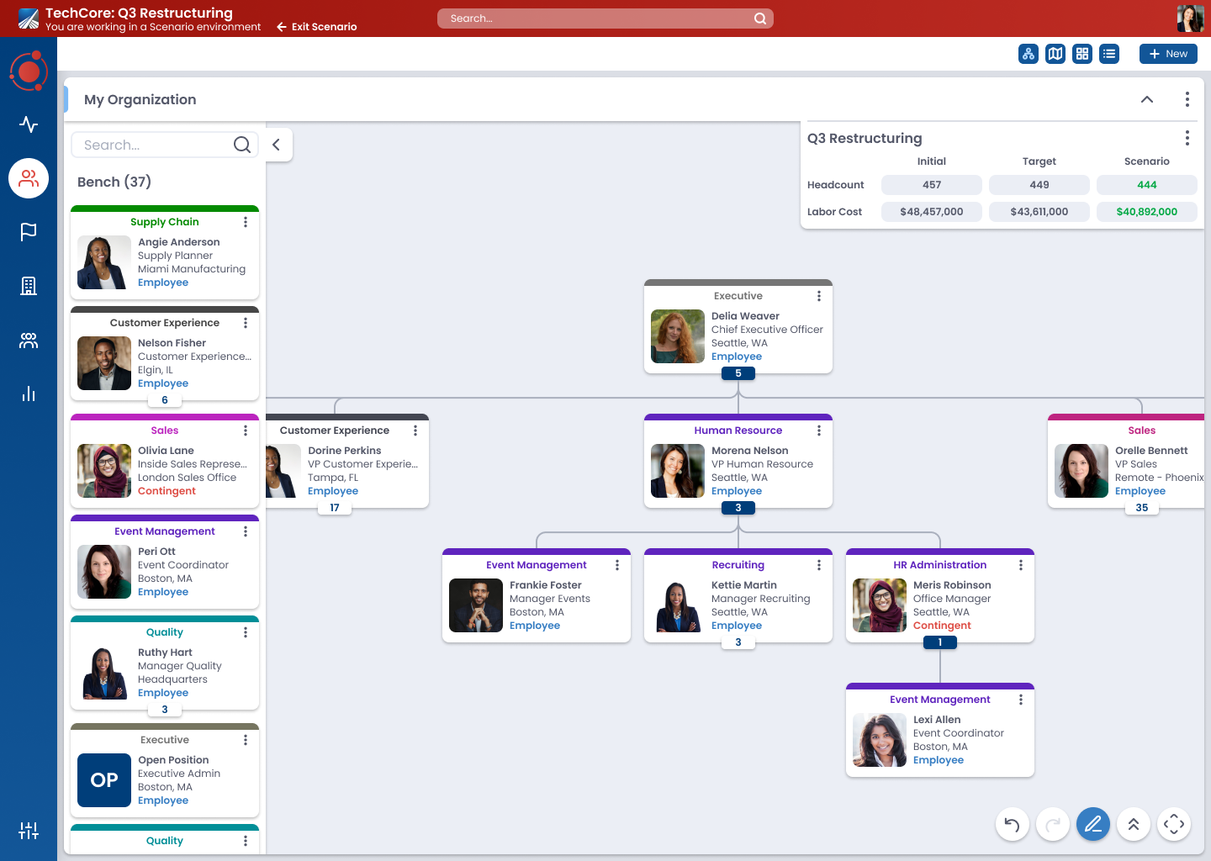Click the fit-to-screen expand icon

1174,824
